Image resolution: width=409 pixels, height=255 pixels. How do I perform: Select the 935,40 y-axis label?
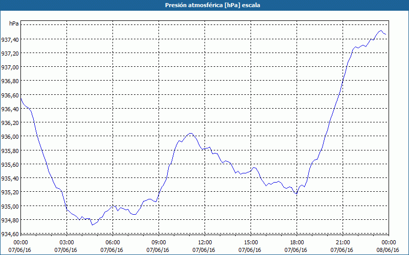coord(10,178)
